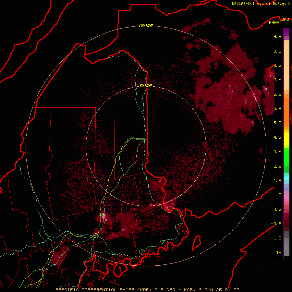This screenshot has height=292, width=292.
Task: Select the 5.0 scale value
Action: point(277,123)
